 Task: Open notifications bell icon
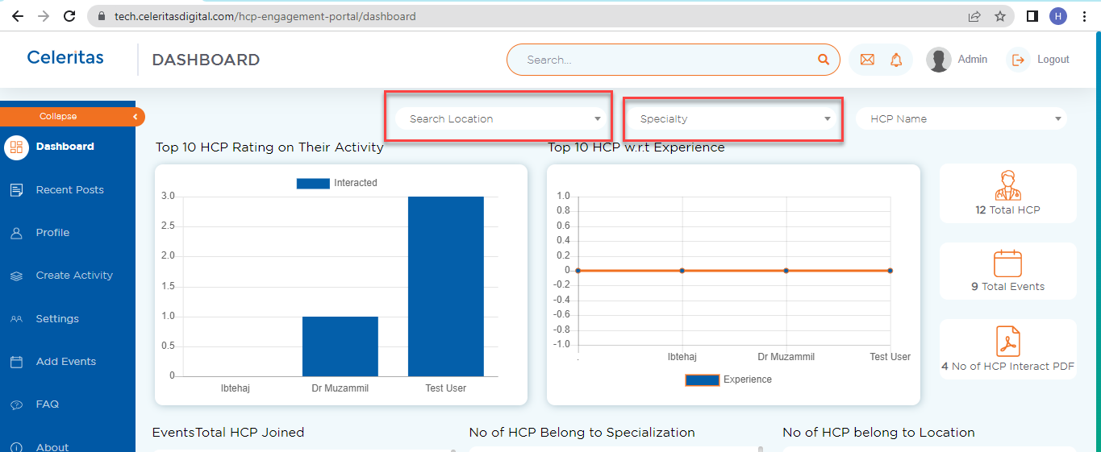click(x=896, y=60)
